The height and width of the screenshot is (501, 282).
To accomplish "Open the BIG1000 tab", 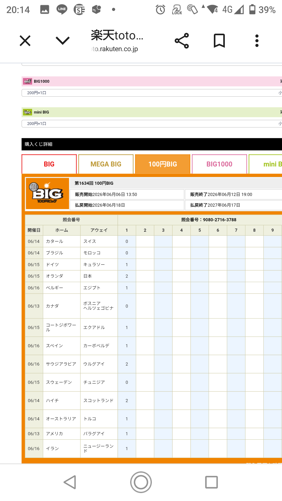I will pos(219,164).
